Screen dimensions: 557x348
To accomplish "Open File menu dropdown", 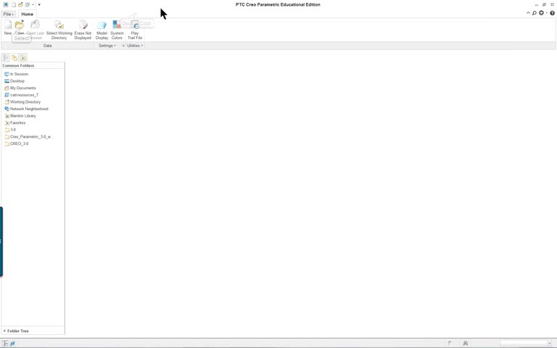I will [x=8, y=14].
